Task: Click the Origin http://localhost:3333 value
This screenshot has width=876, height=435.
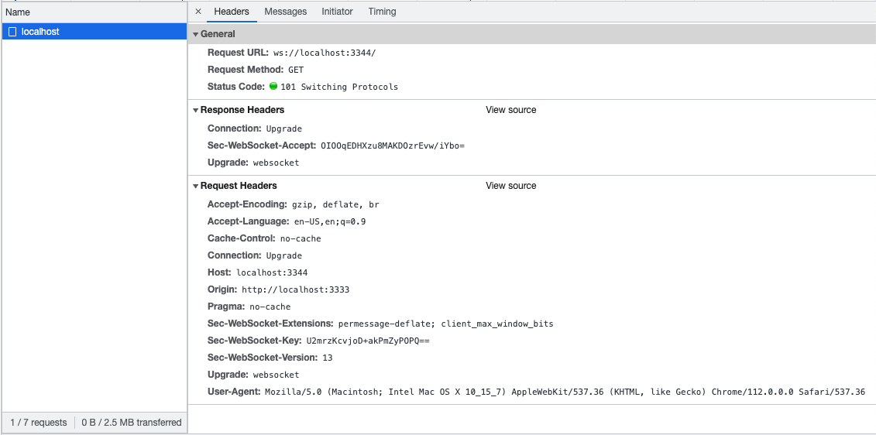Action: point(296,289)
